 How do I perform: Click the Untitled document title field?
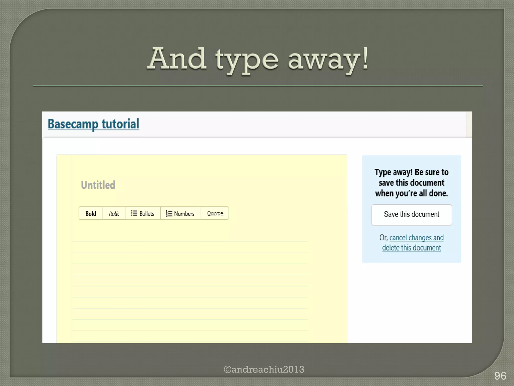pyautogui.click(x=98, y=185)
